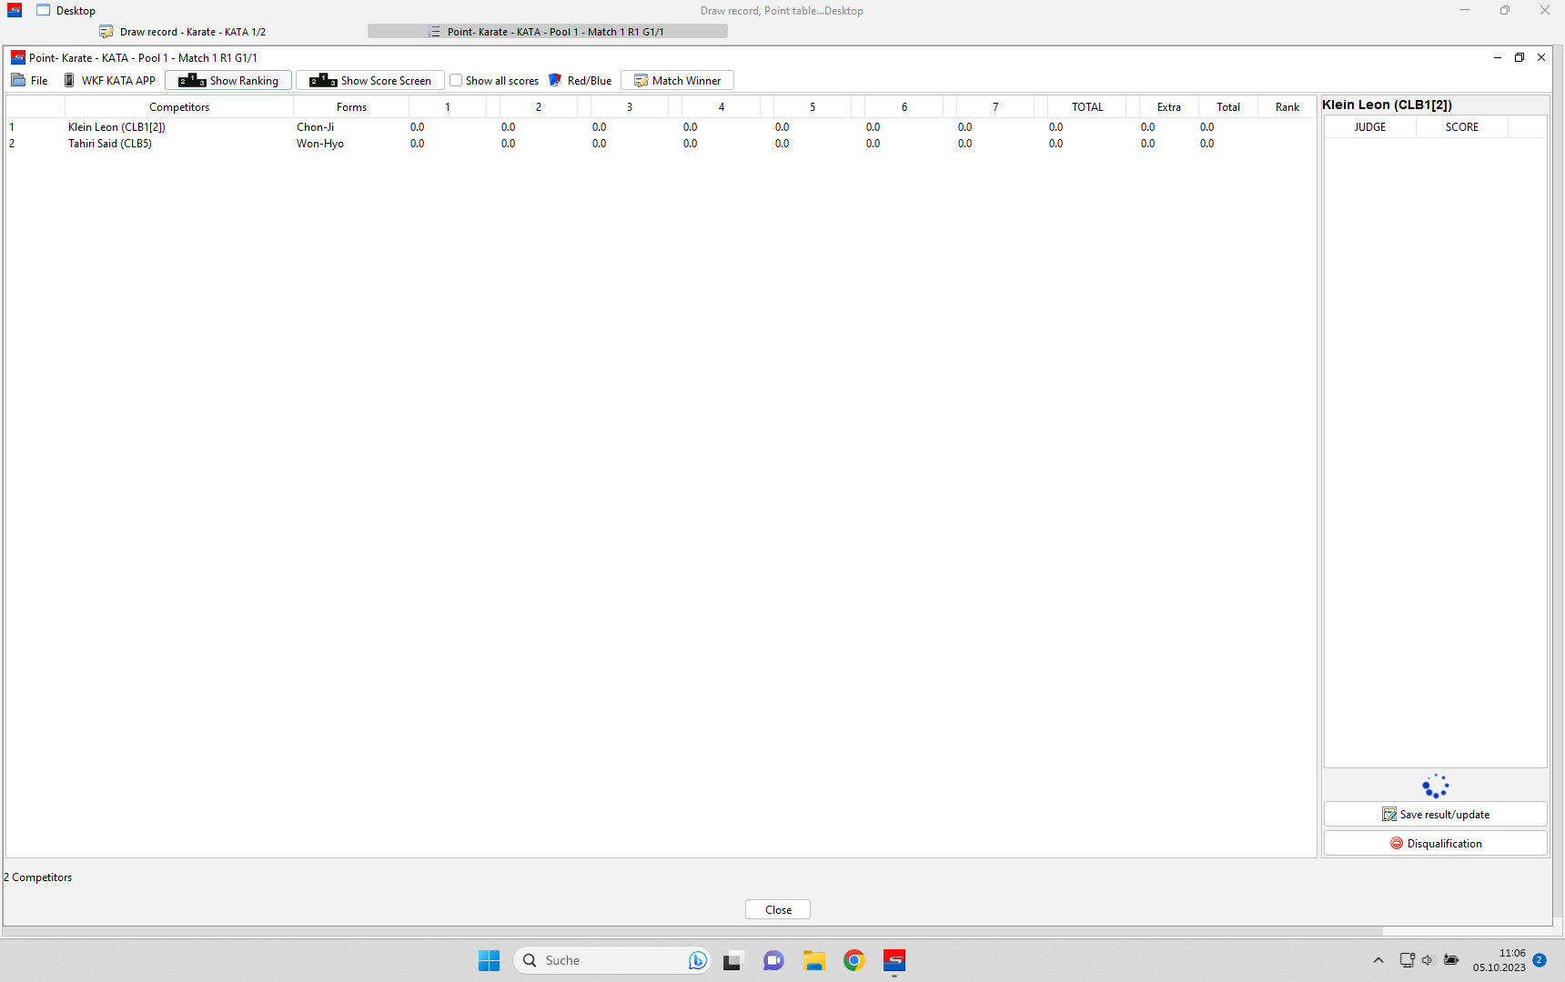Open File Explorer from the taskbar
The image size is (1565, 982).
pos(813,960)
